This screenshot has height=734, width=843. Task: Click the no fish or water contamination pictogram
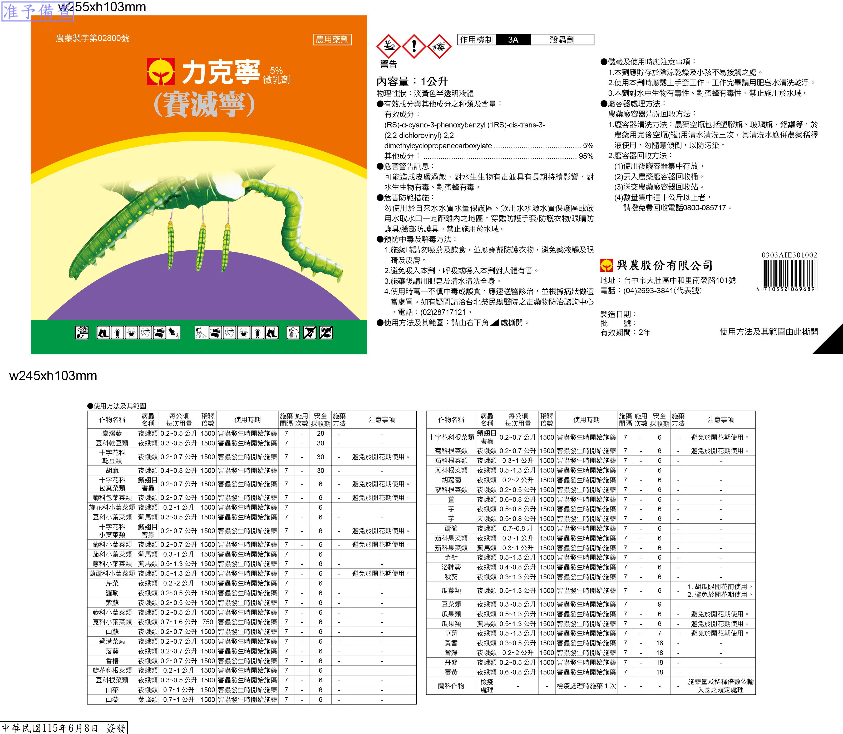[326, 332]
